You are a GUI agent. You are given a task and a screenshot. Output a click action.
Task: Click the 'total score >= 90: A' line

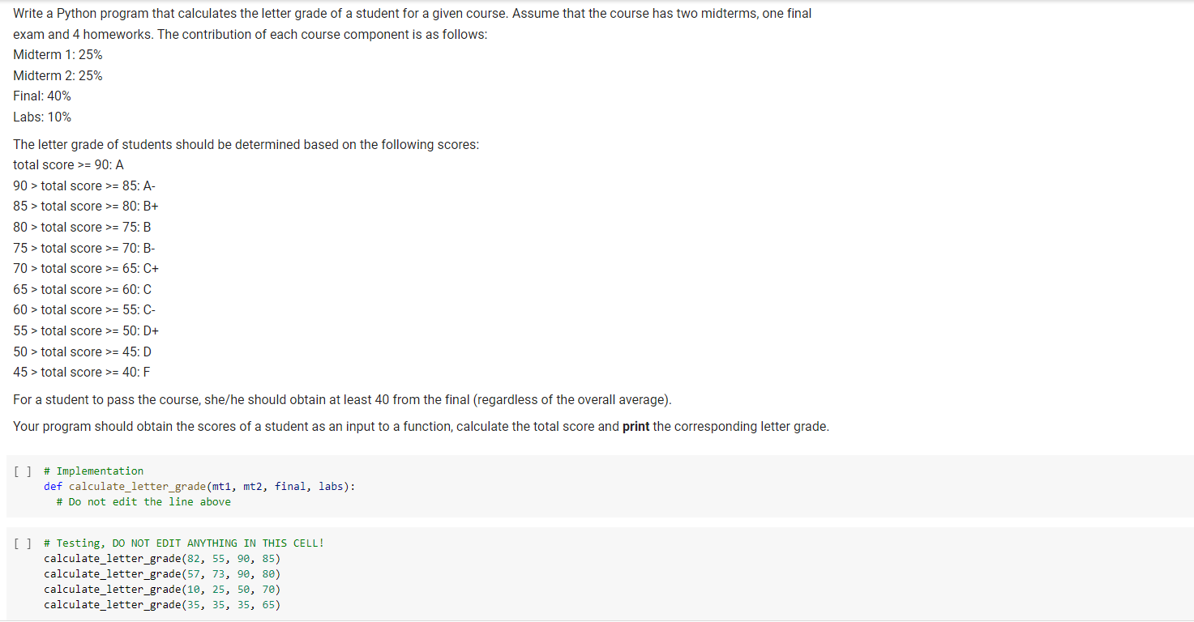tap(69, 165)
